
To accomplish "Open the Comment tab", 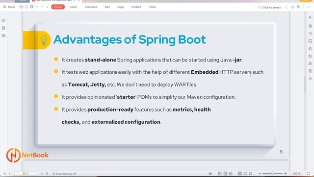I will point(91,7).
